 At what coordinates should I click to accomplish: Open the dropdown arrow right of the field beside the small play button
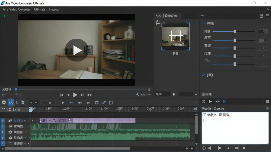[196, 94]
